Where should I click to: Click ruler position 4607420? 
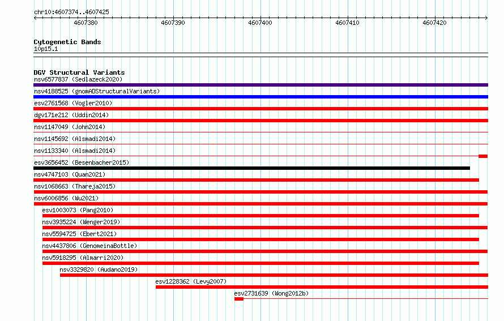[x=434, y=23]
